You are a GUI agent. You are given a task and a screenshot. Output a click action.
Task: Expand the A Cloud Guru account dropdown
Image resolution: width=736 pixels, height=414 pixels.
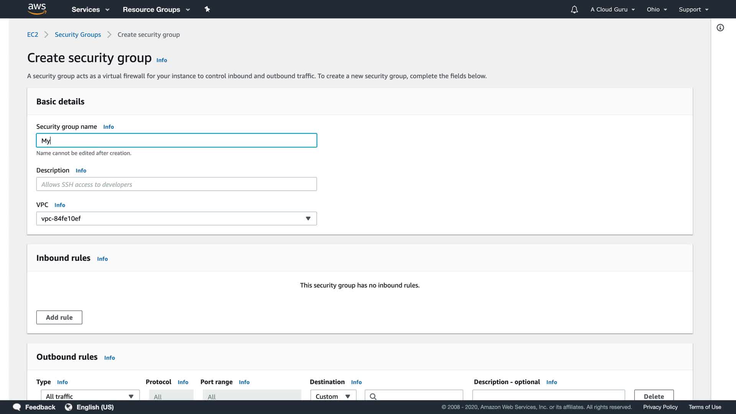(613, 10)
